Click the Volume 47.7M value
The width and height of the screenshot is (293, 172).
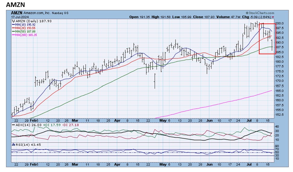[228, 17]
